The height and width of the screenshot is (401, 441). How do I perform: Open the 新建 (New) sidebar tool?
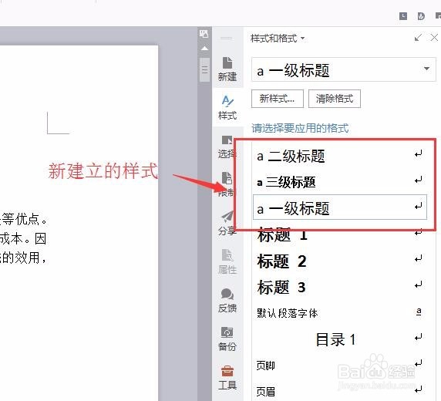[x=227, y=69]
